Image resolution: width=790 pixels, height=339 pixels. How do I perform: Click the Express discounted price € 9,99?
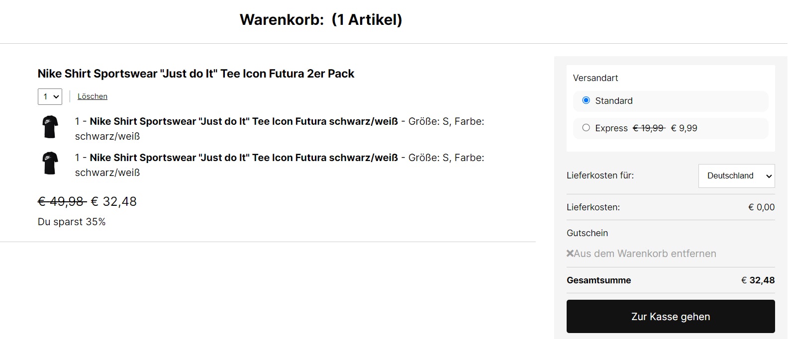tap(684, 128)
